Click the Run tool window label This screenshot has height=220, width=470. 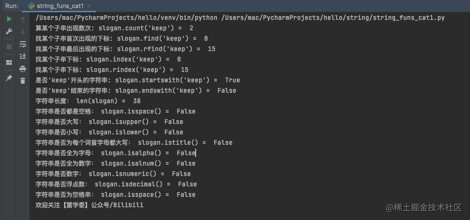(x=12, y=6)
